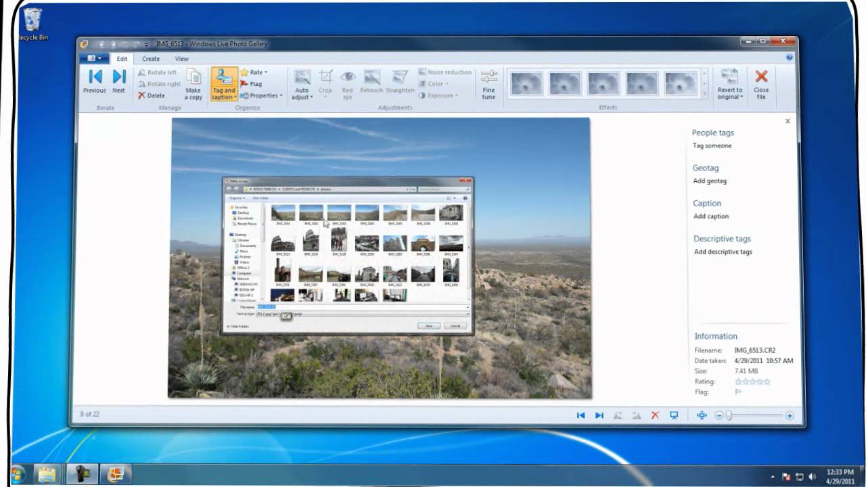Open the Photo Gallery application menu button
The image size is (866, 487).
click(x=94, y=59)
